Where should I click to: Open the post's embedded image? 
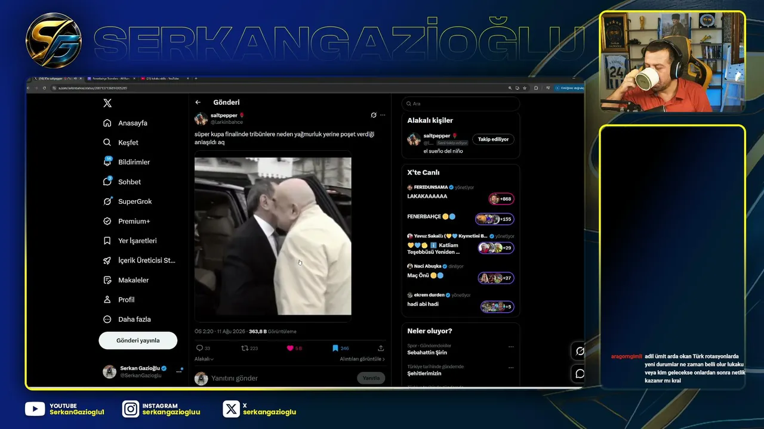[273, 236]
